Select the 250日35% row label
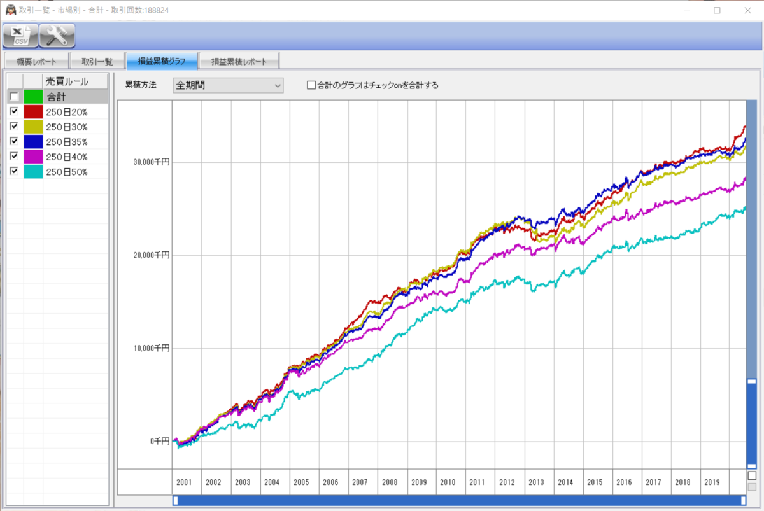This screenshot has height=511, width=764. pyautogui.click(x=67, y=142)
